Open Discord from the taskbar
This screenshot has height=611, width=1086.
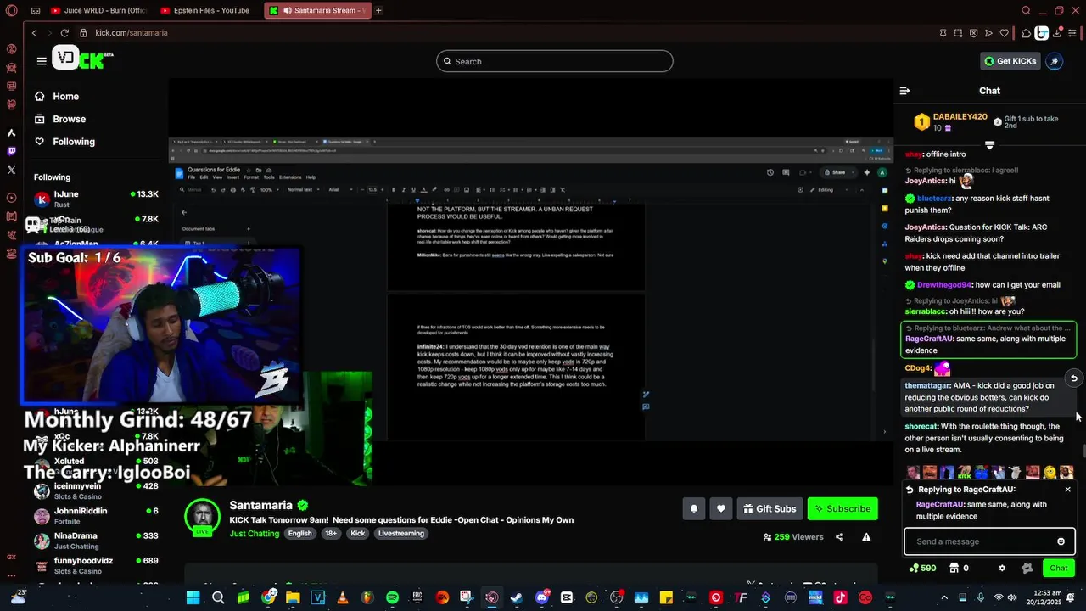542,597
